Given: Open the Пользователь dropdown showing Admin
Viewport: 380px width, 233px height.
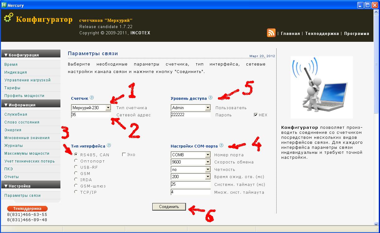Looking at the screenshot, I should click(191, 108).
